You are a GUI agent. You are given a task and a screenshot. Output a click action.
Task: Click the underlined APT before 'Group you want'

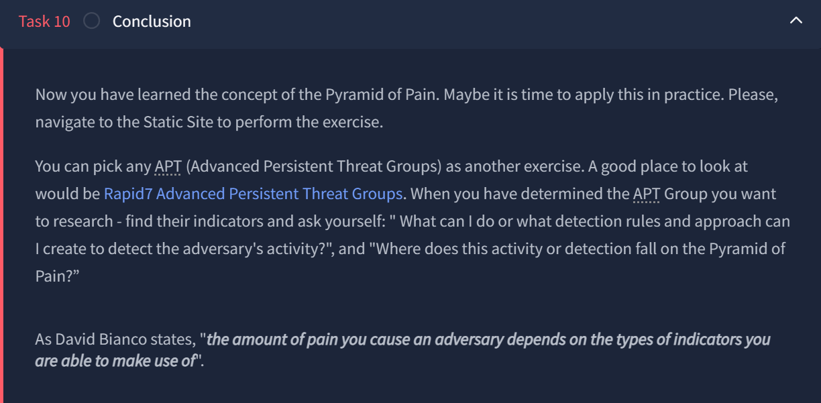647,194
